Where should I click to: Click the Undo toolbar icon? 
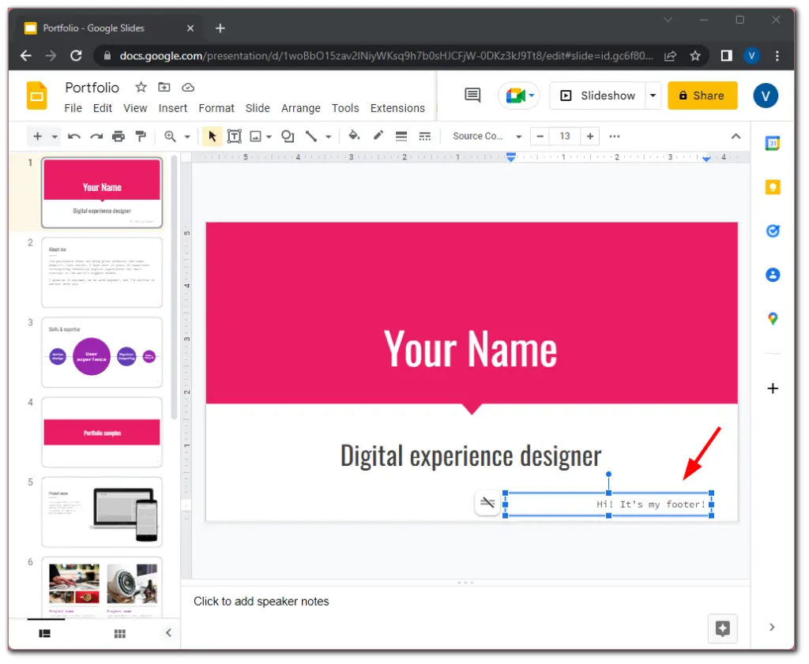[x=75, y=136]
